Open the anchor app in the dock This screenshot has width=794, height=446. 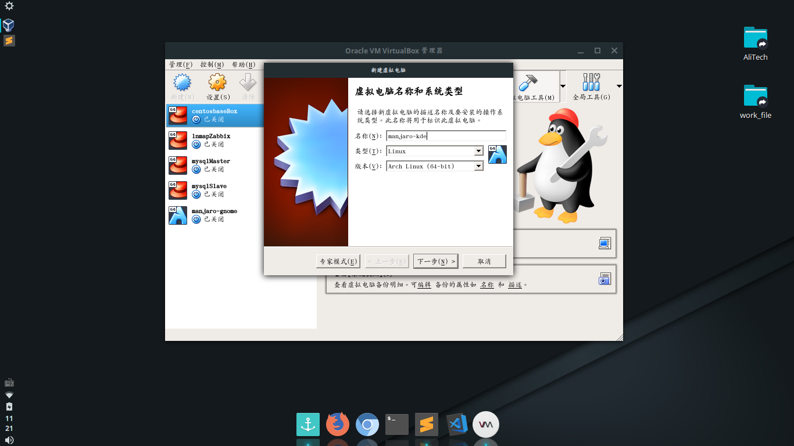click(308, 425)
